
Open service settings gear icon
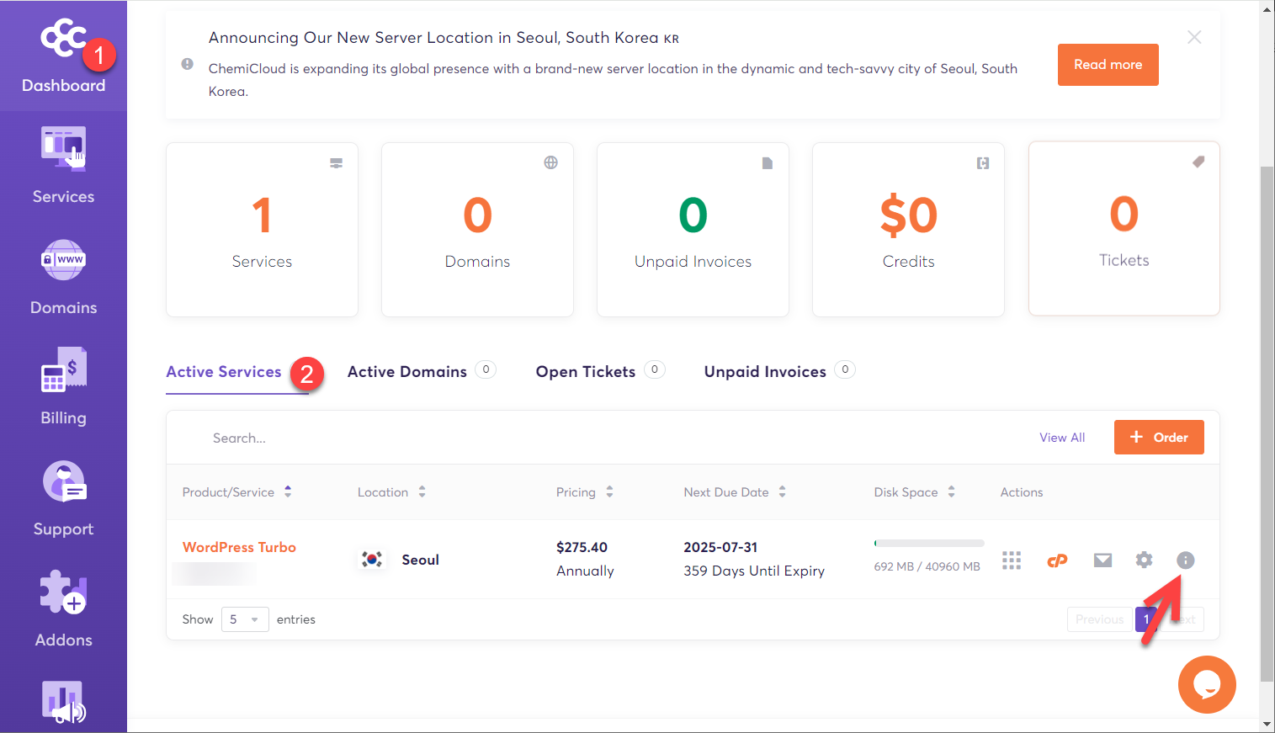click(1144, 560)
